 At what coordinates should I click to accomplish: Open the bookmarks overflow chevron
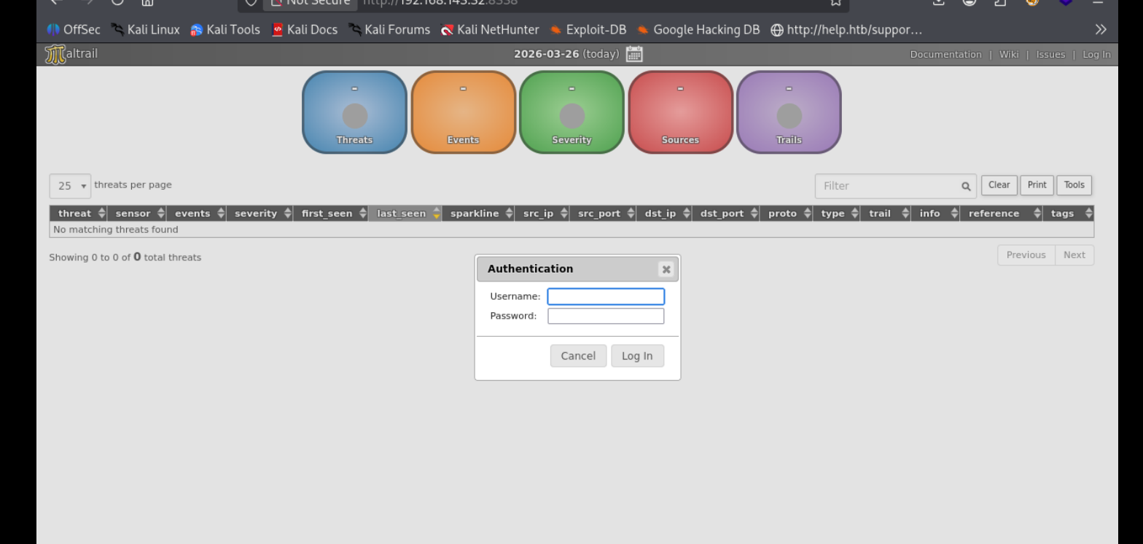coord(1101,30)
